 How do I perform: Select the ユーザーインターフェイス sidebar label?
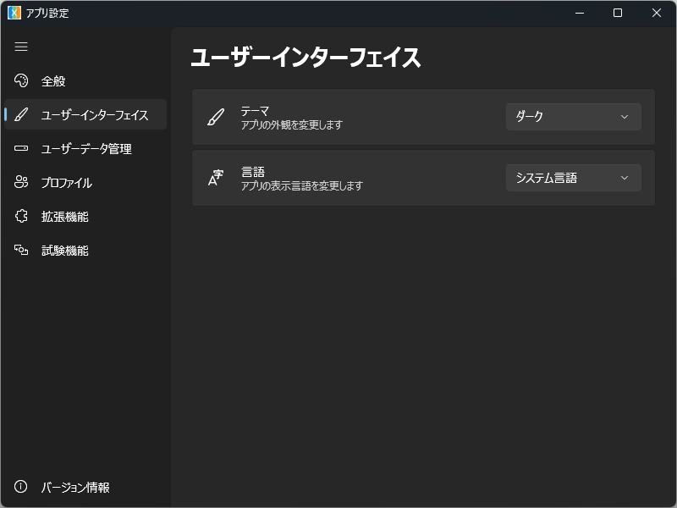(95, 115)
